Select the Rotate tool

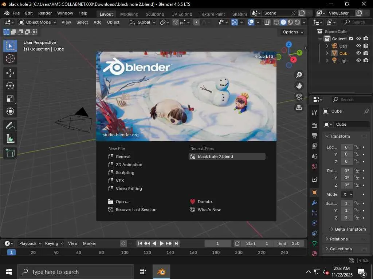(10, 86)
